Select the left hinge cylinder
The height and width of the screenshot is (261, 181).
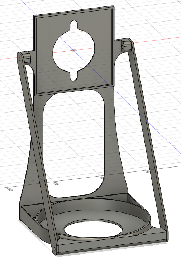tap(27, 59)
